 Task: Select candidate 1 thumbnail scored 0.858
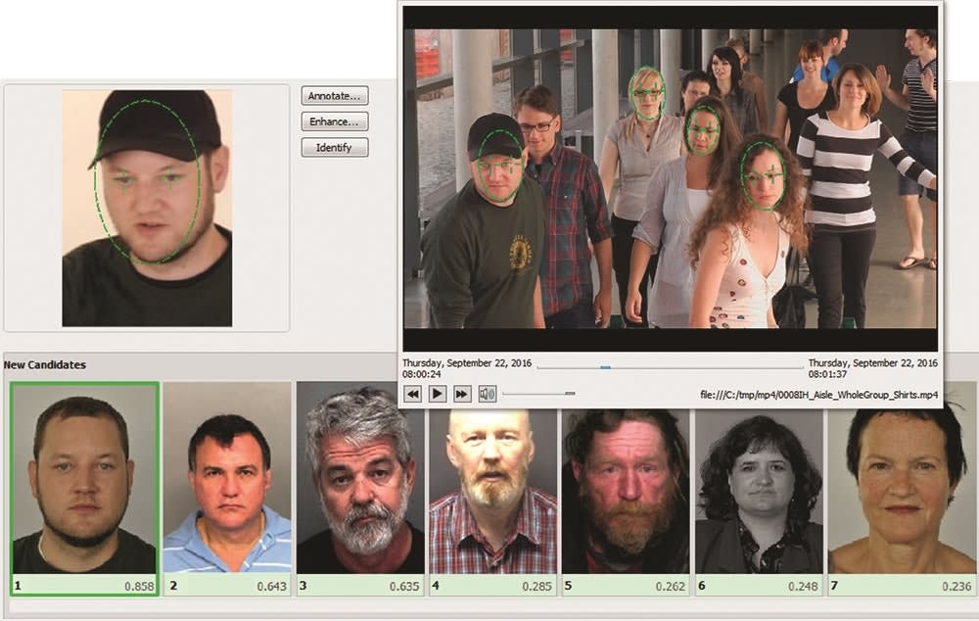coord(84,478)
